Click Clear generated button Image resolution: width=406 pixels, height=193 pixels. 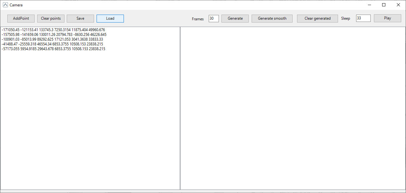(317, 18)
